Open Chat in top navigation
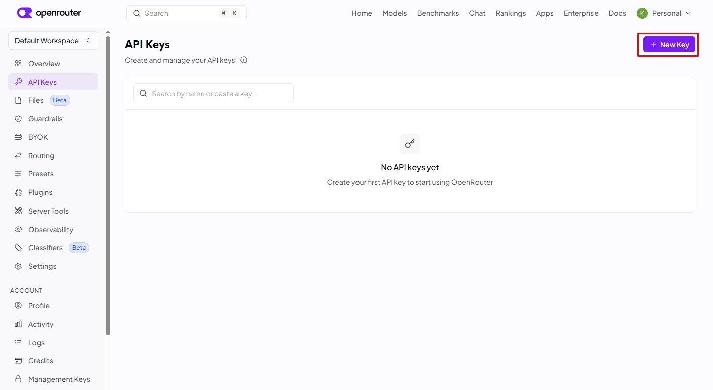 tap(477, 13)
